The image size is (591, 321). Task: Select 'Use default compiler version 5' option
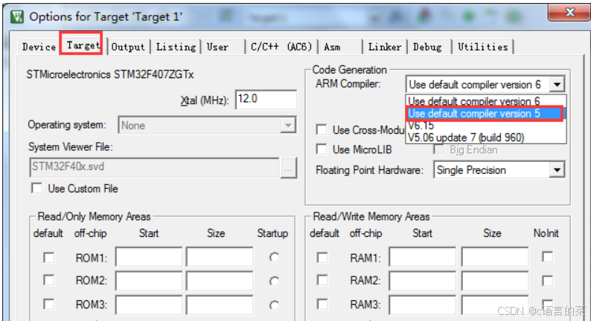(x=485, y=113)
